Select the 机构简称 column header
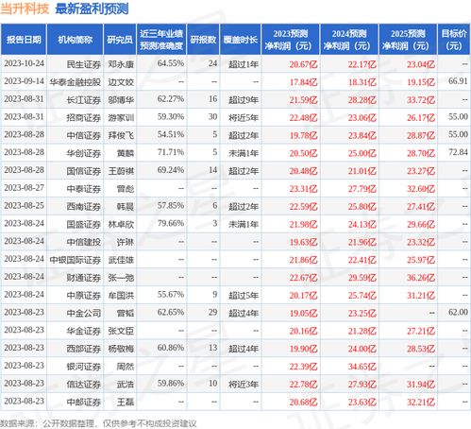Image resolution: width=471 pixels, height=429 pixels. [75, 40]
